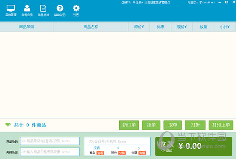Click 来宾 guest name text

tap(97, 148)
